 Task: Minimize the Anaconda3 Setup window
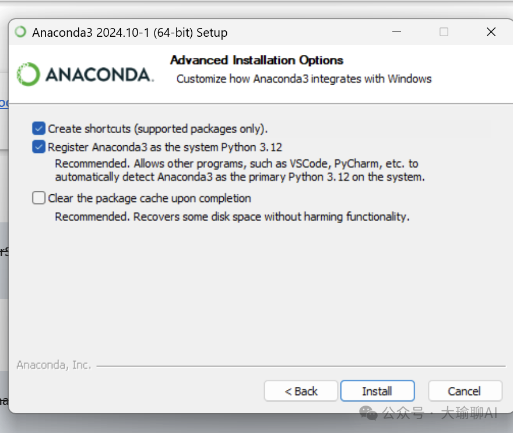[x=397, y=32]
